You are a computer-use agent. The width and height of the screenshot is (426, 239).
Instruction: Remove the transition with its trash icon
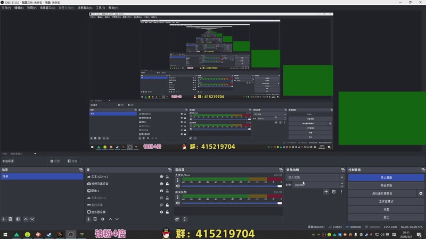point(334,192)
